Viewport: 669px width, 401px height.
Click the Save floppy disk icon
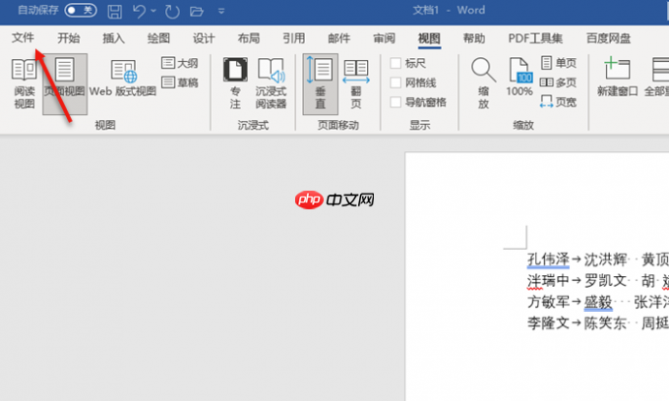[114, 11]
